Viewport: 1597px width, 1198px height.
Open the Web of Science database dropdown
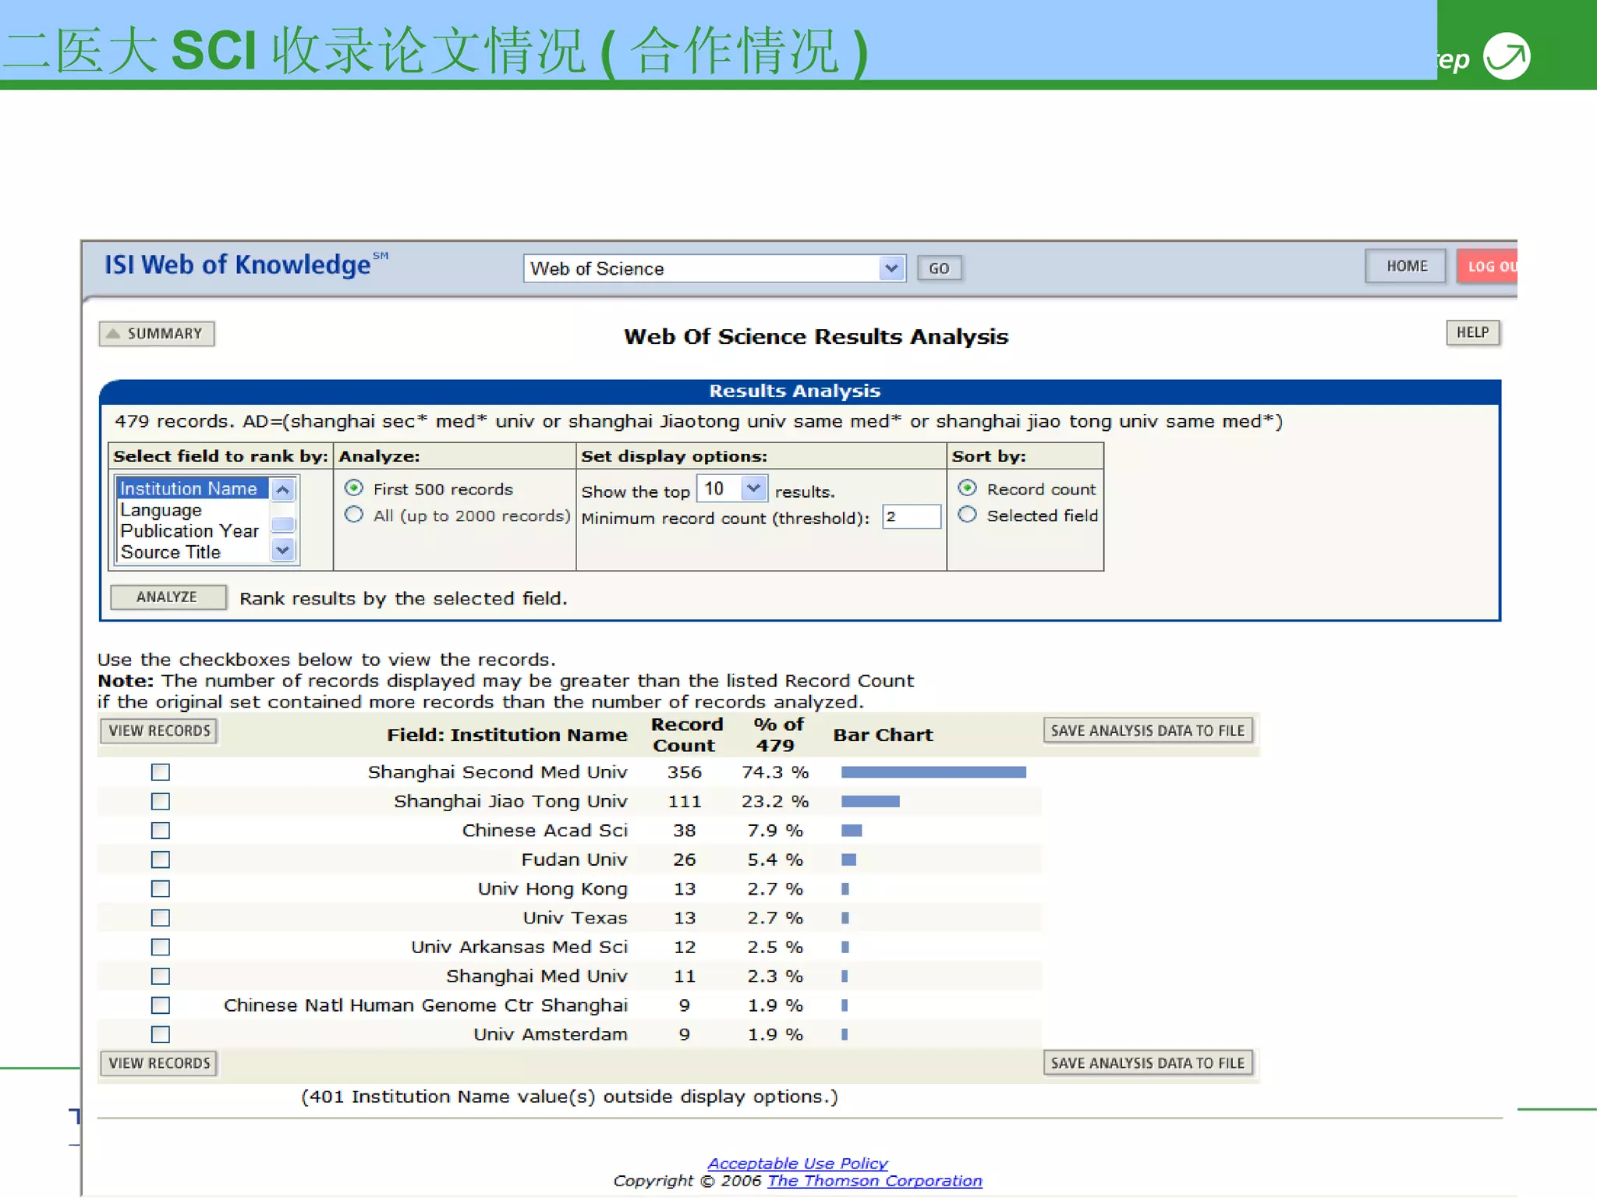(x=891, y=268)
